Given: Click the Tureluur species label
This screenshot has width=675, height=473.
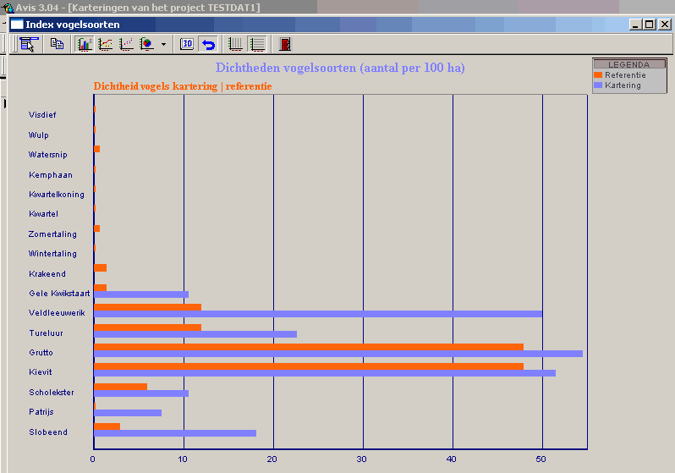Looking at the screenshot, I should point(46,333).
